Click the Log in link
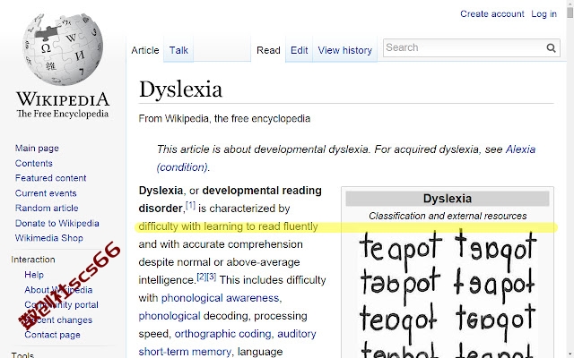574x358 pixels. pos(544,14)
